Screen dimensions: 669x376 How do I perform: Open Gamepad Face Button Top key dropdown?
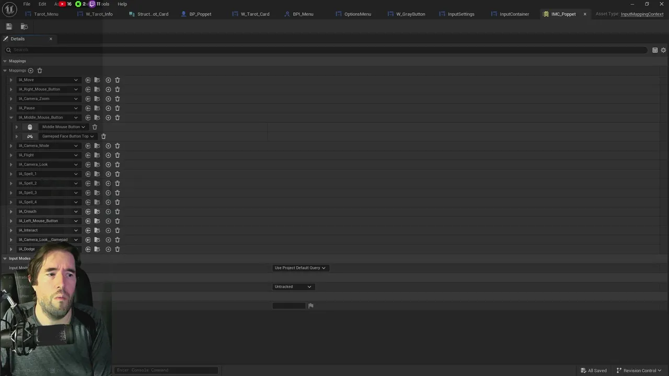point(68,136)
